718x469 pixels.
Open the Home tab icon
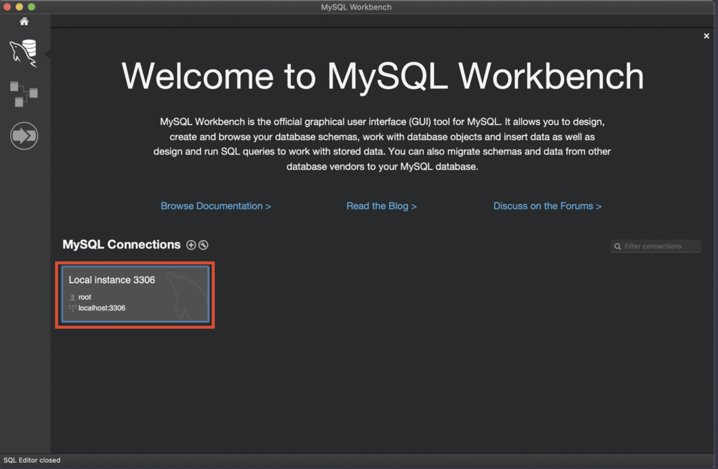[x=24, y=21]
